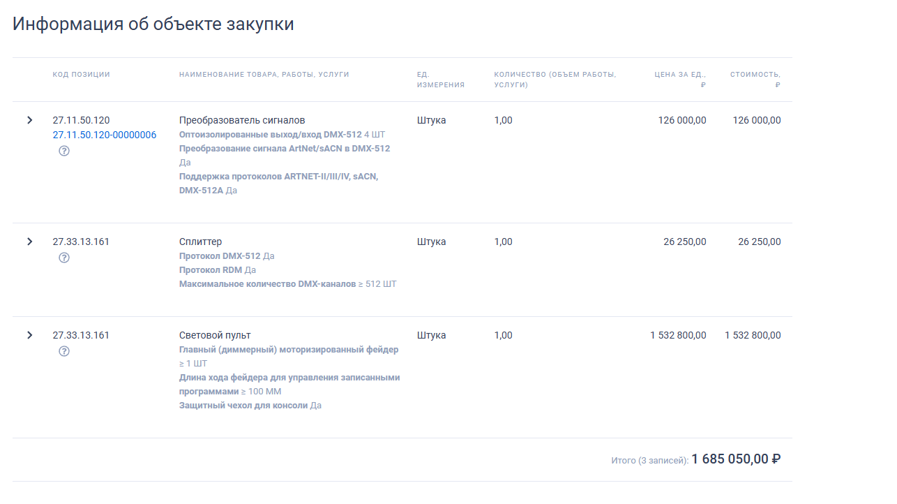
Task: Click cost 126 000,00 in Стоимость column
Action: [x=757, y=120]
